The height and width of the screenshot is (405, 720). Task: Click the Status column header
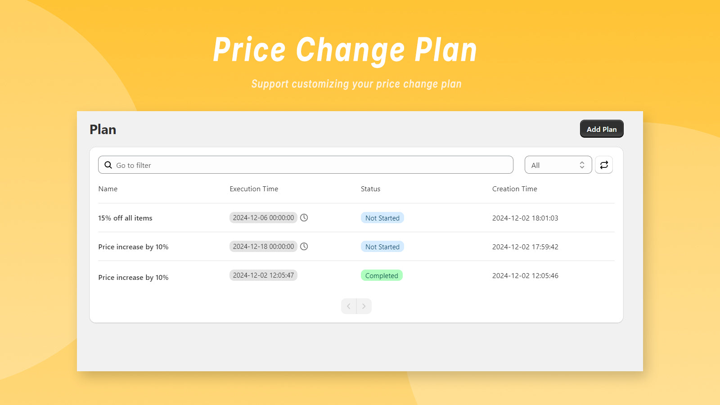coord(370,189)
